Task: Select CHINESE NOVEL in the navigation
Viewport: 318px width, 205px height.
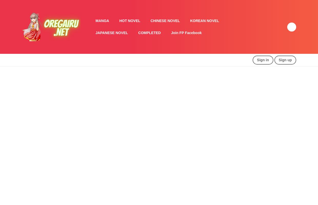Action: 165,21
